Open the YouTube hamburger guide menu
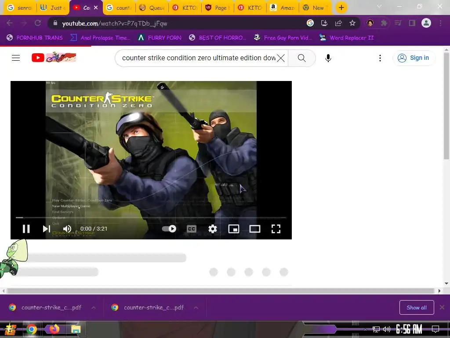450x338 pixels. click(16, 58)
